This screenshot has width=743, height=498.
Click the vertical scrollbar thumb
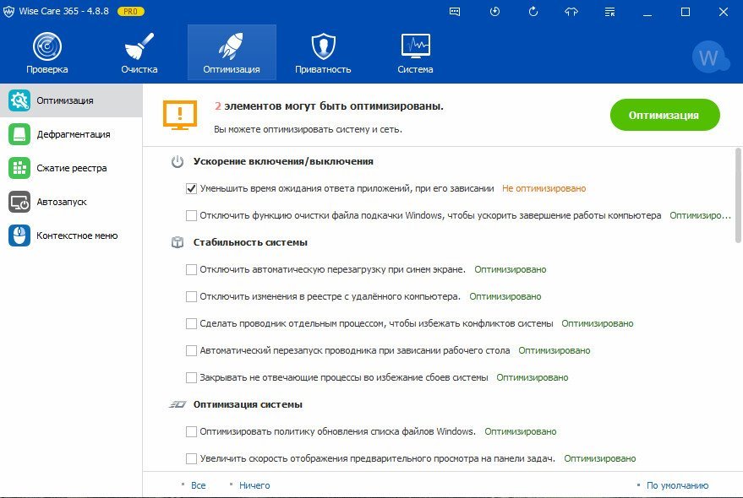(738, 195)
